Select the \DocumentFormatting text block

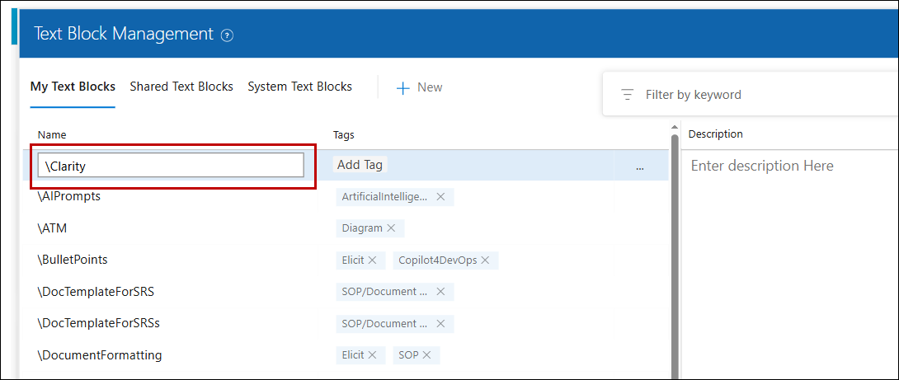coord(100,355)
